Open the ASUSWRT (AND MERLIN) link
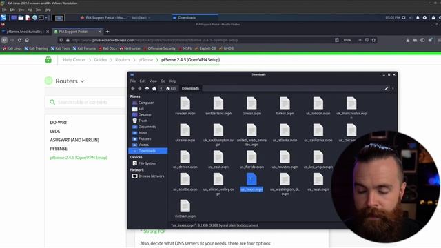The height and width of the screenshot is (248, 441). coord(74,140)
